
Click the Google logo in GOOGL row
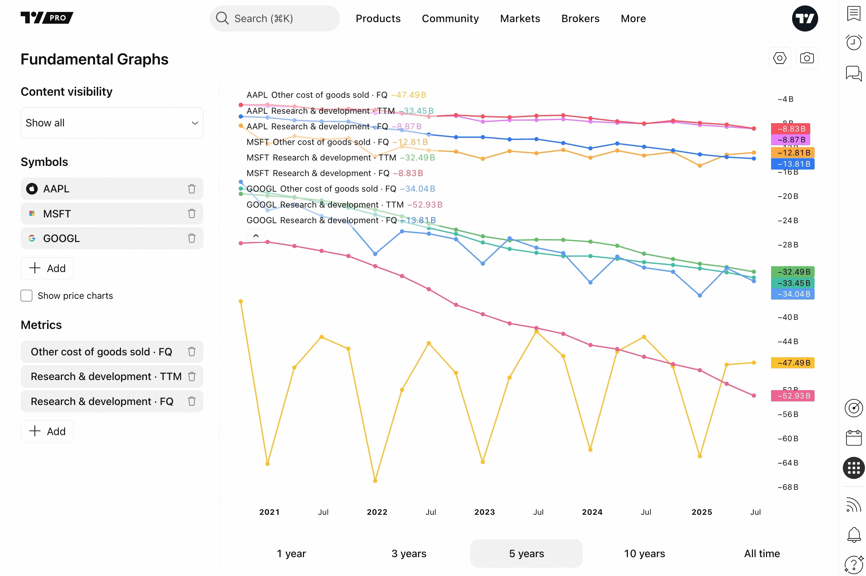(x=32, y=238)
